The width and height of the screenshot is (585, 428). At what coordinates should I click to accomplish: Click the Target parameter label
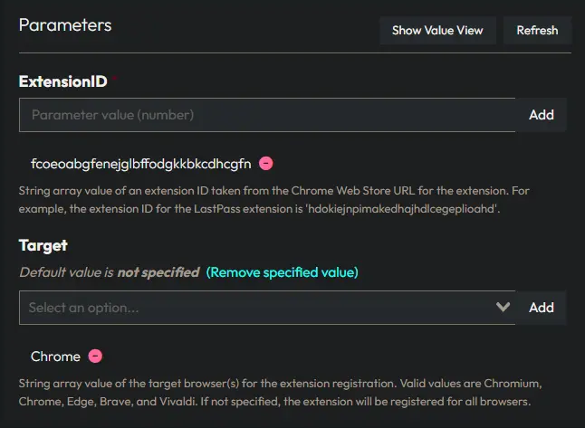click(x=43, y=245)
